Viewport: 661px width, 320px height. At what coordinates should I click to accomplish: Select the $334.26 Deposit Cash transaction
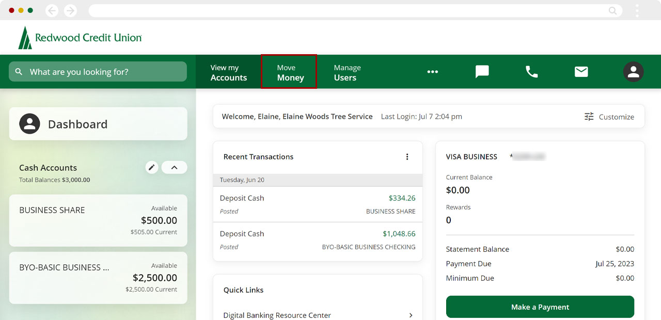coord(318,204)
